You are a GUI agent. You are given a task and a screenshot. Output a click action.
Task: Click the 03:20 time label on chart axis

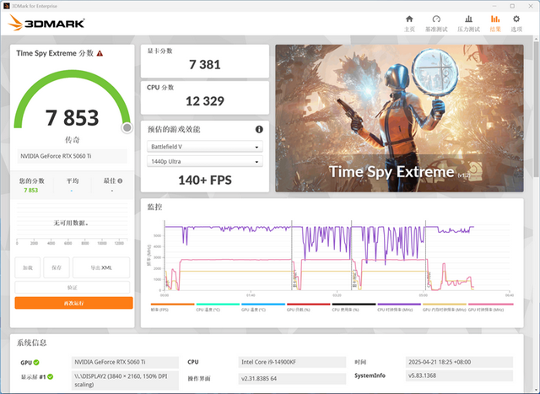337,295
